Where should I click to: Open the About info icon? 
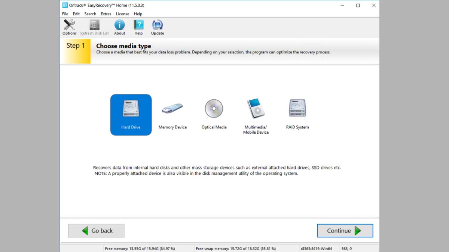[x=119, y=25]
